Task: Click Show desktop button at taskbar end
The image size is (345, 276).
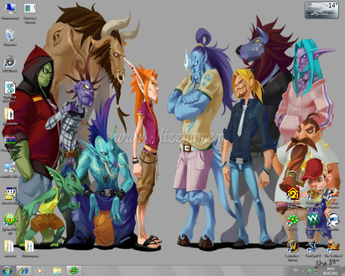Action: tap(343, 271)
